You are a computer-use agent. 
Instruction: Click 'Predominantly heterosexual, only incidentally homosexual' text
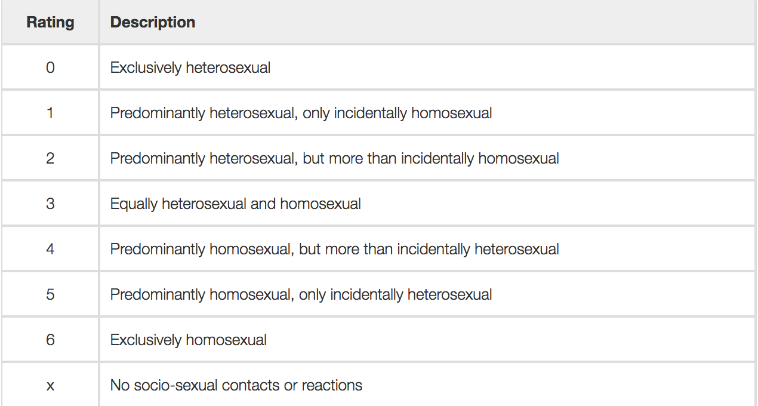point(301,113)
